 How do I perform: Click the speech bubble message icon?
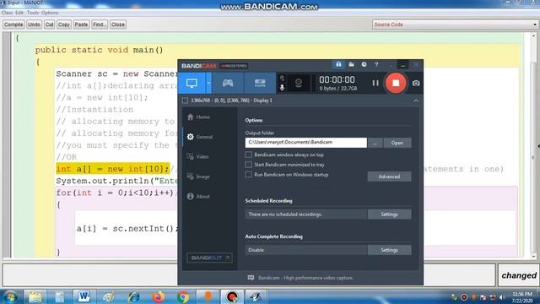[x=251, y=278]
